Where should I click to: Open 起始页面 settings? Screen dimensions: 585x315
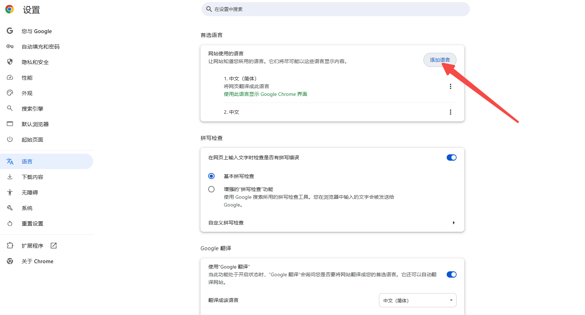coord(32,140)
